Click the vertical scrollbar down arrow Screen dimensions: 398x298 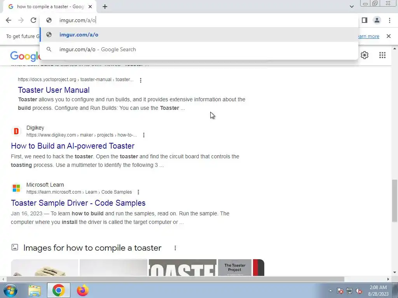tap(395, 273)
